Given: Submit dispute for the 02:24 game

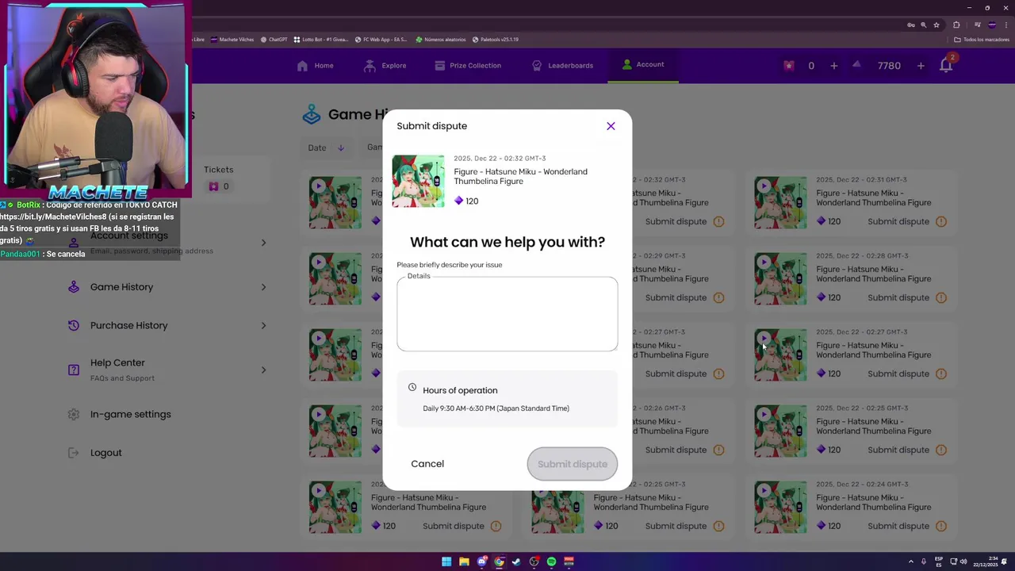Looking at the screenshot, I should click(898, 526).
